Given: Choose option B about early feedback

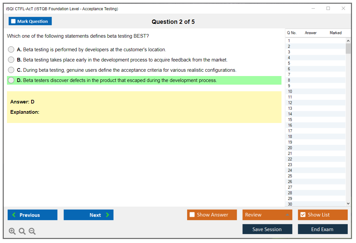Looking at the screenshot, I should point(11,60).
